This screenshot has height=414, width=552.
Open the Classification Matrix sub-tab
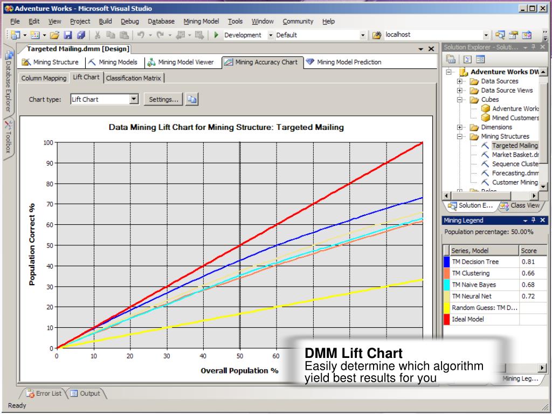(x=134, y=78)
